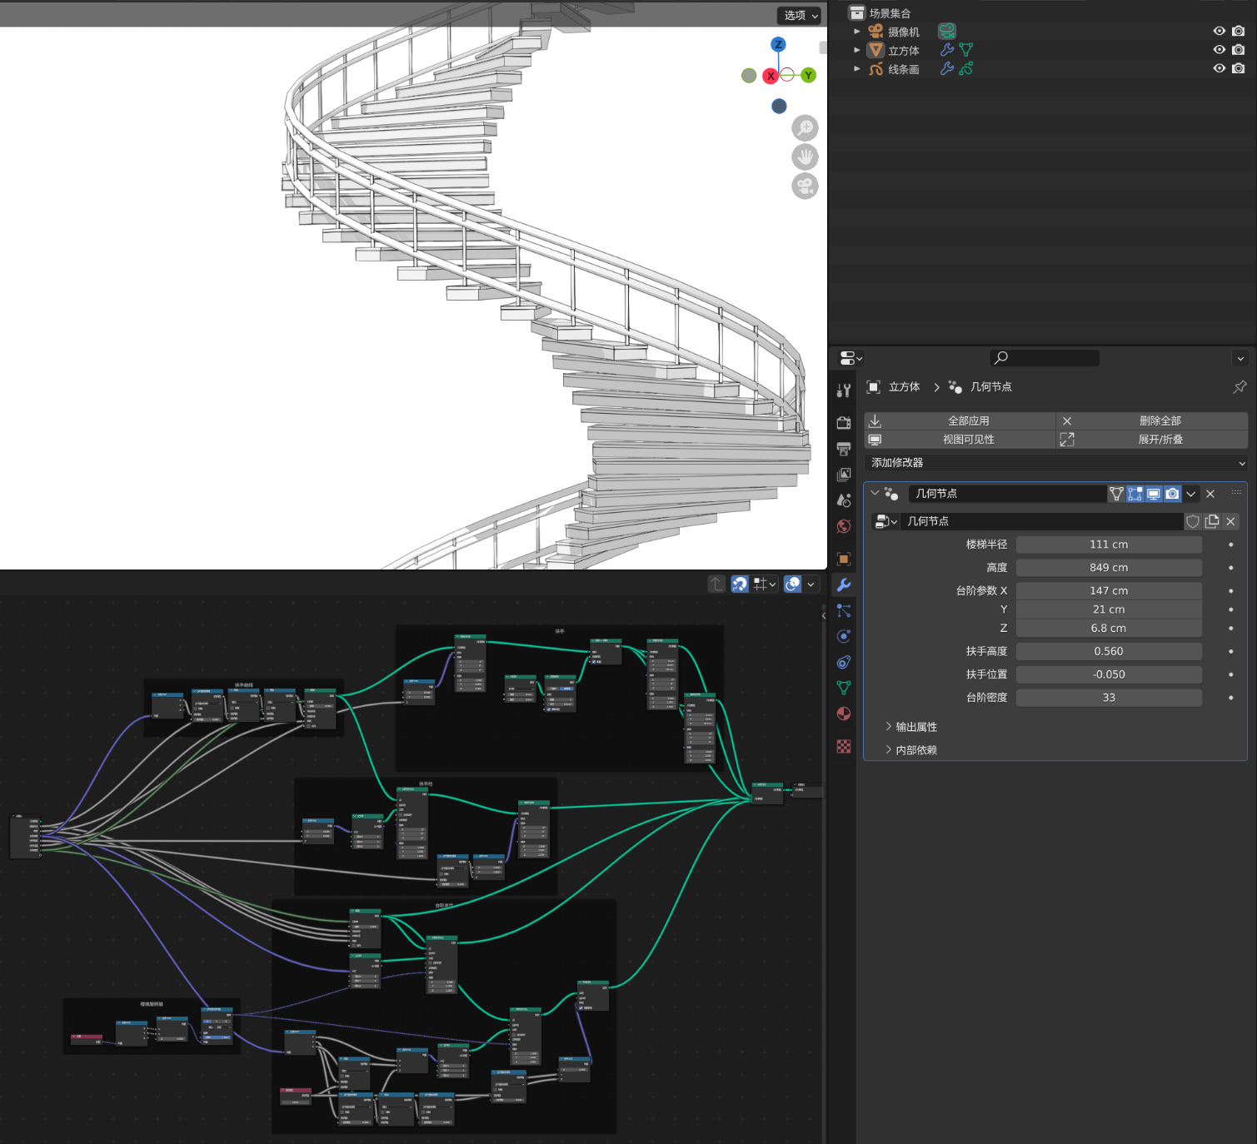
Task: Toggle node editor snapping magnet
Action: coord(740,584)
